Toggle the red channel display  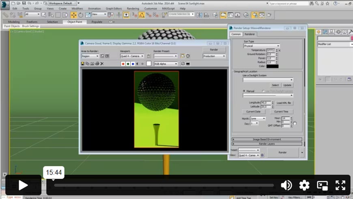(x=123, y=64)
